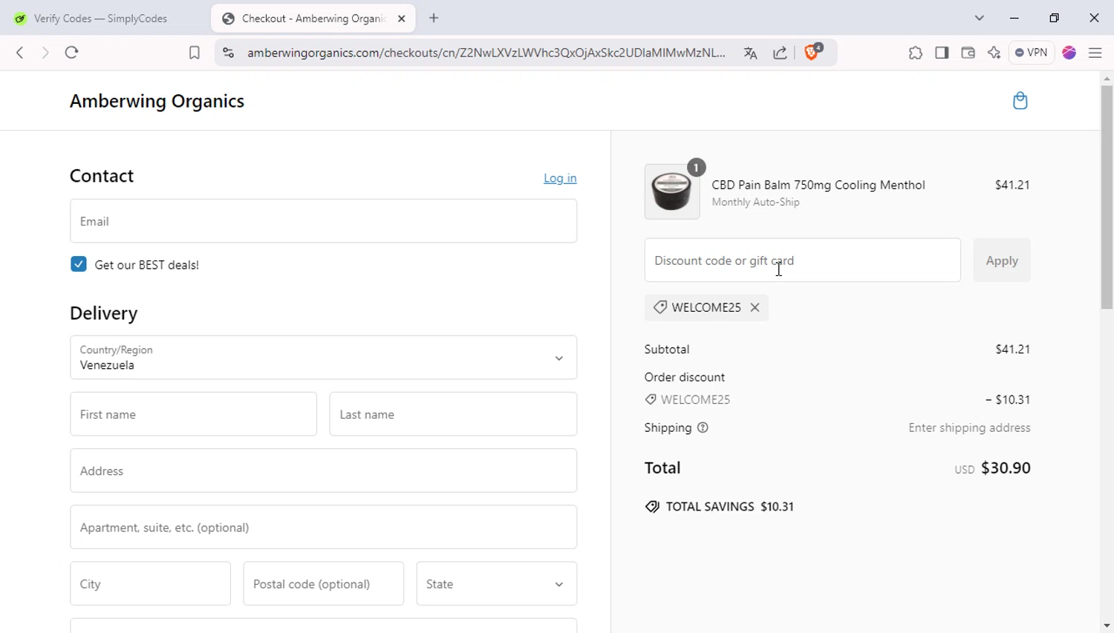The height and width of the screenshot is (633, 1114).
Task: Click the CBD Pain Balm 750mg product name
Action: 818,185
